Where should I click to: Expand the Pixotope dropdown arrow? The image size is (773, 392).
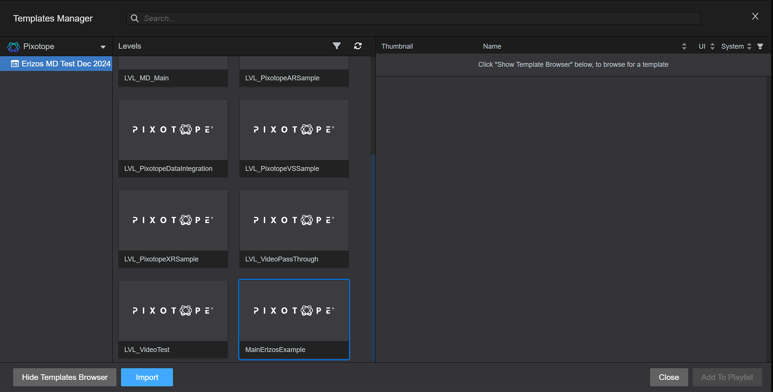(103, 47)
